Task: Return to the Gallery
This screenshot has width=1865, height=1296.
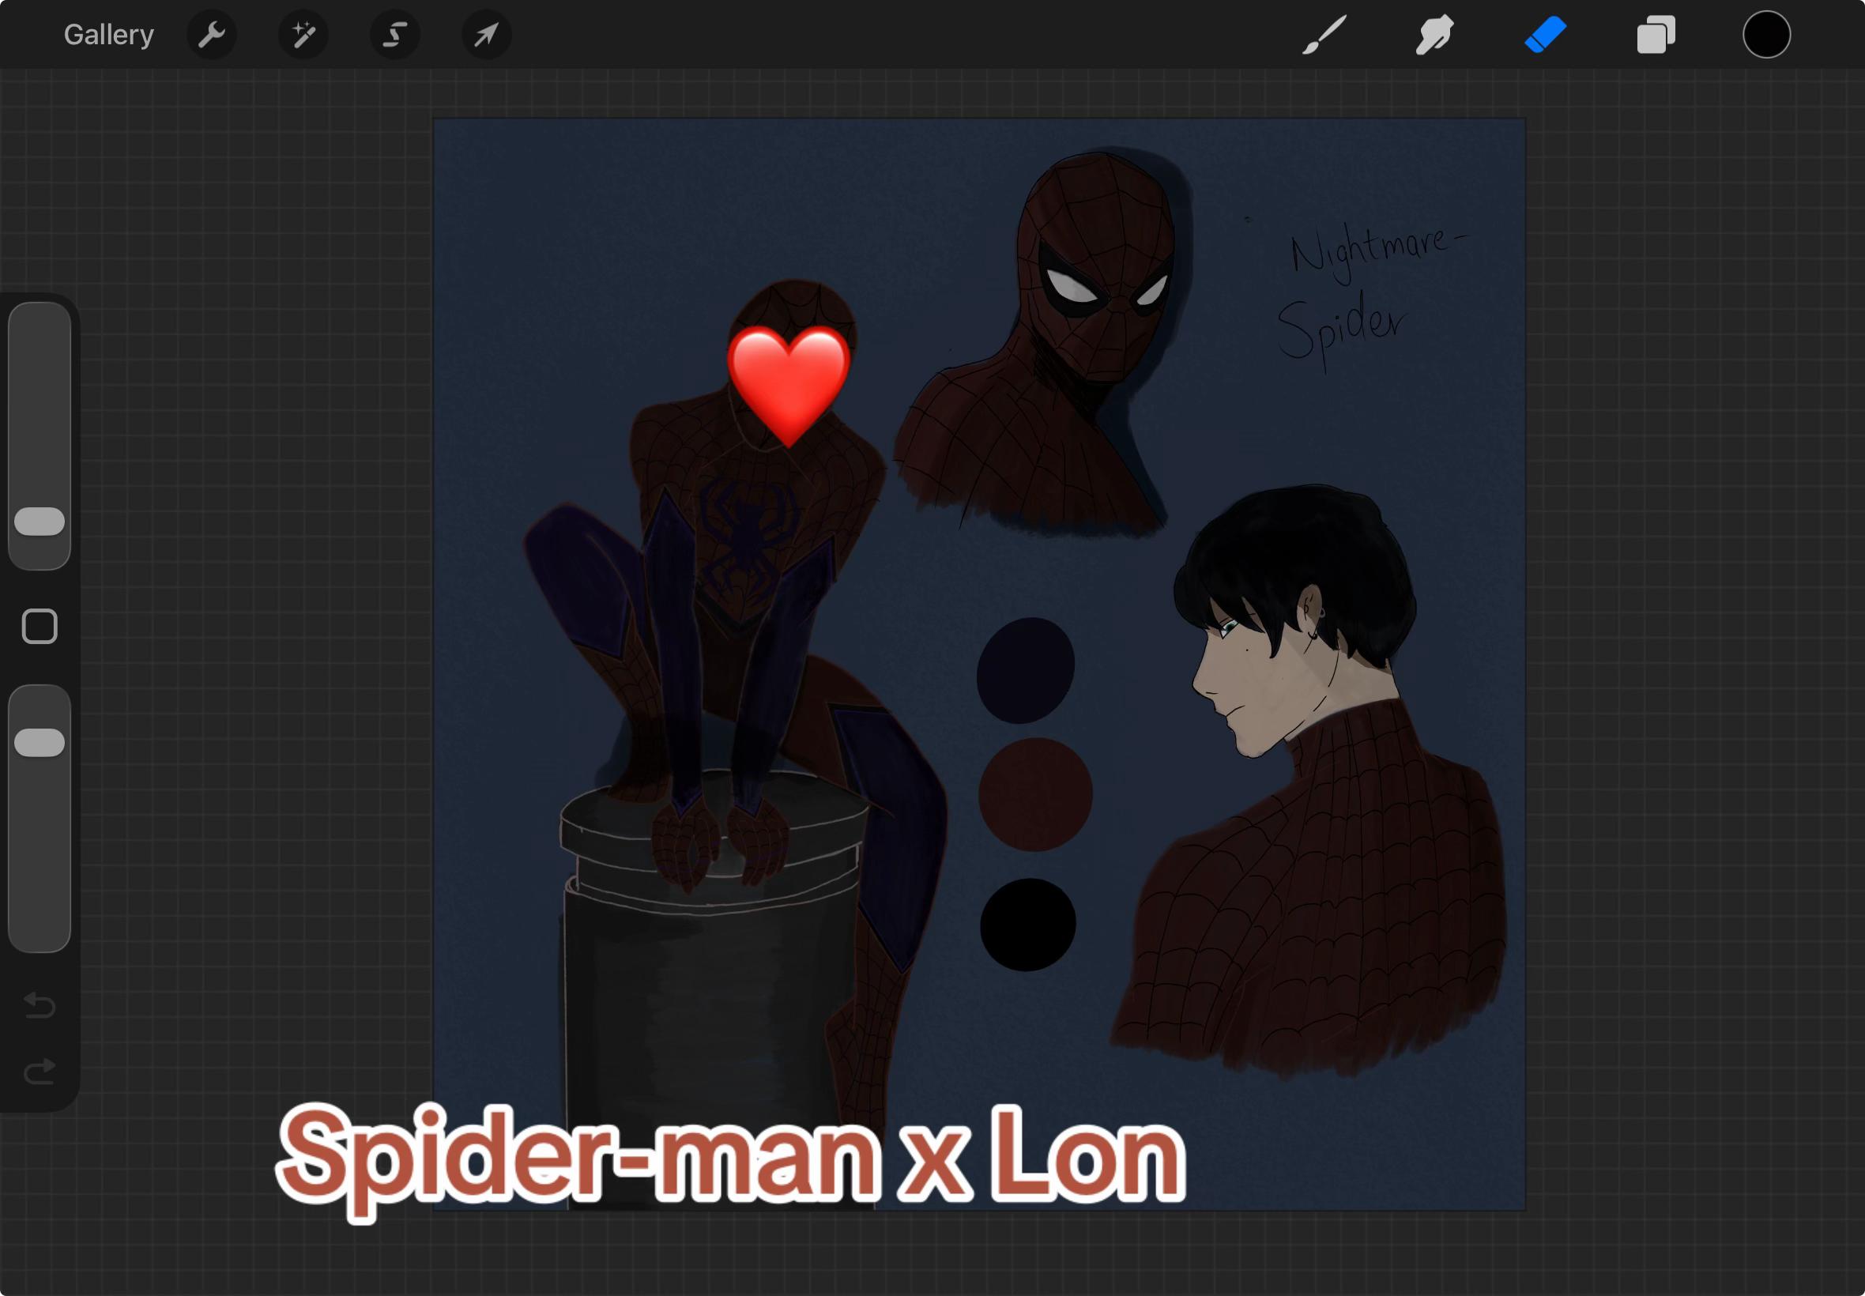Action: (109, 35)
